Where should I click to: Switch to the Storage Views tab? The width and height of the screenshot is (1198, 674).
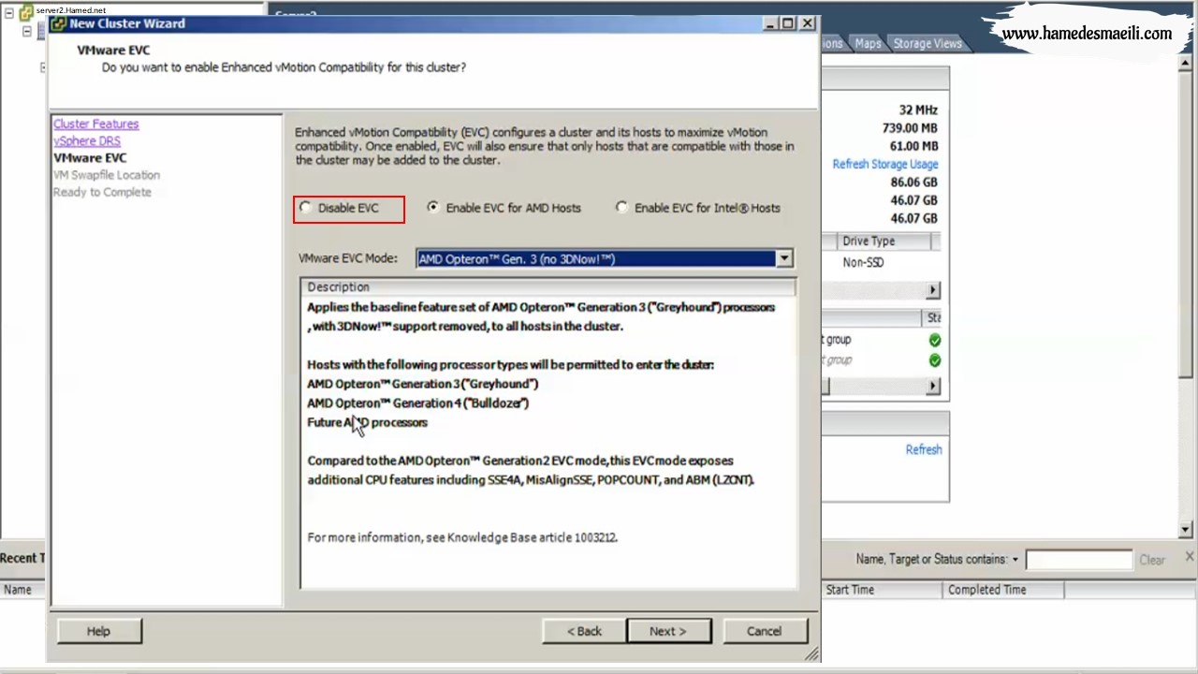(927, 44)
